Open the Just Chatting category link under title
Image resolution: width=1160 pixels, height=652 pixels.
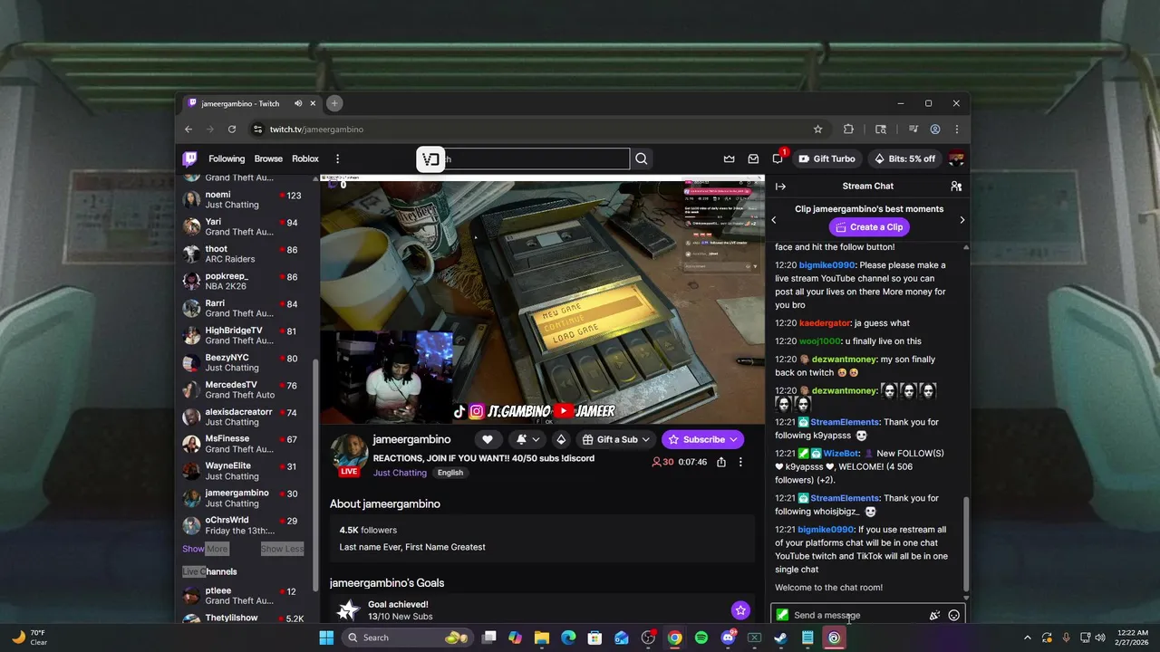pyautogui.click(x=400, y=473)
